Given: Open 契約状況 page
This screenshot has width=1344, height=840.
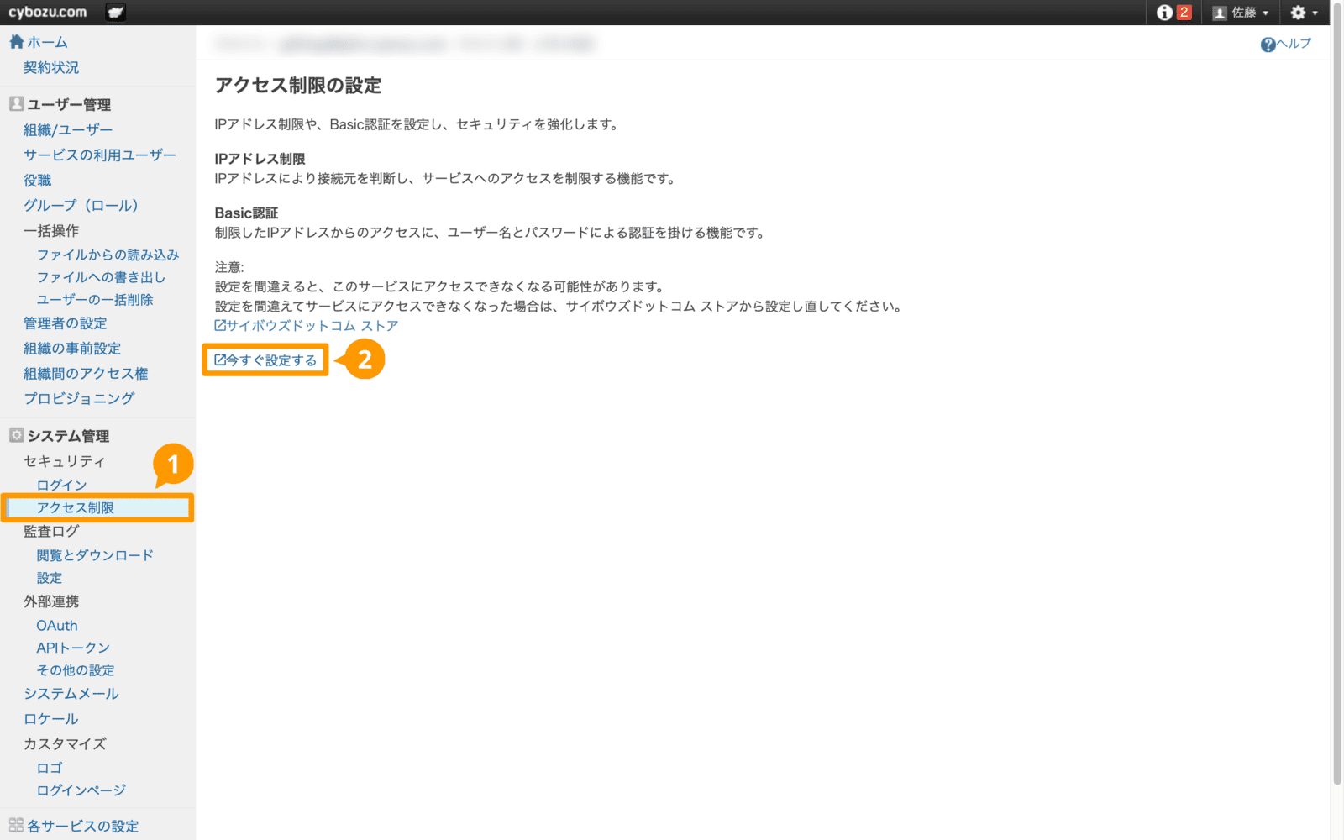Looking at the screenshot, I should pyautogui.click(x=51, y=67).
